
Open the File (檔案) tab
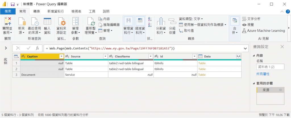tap(8, 11)
